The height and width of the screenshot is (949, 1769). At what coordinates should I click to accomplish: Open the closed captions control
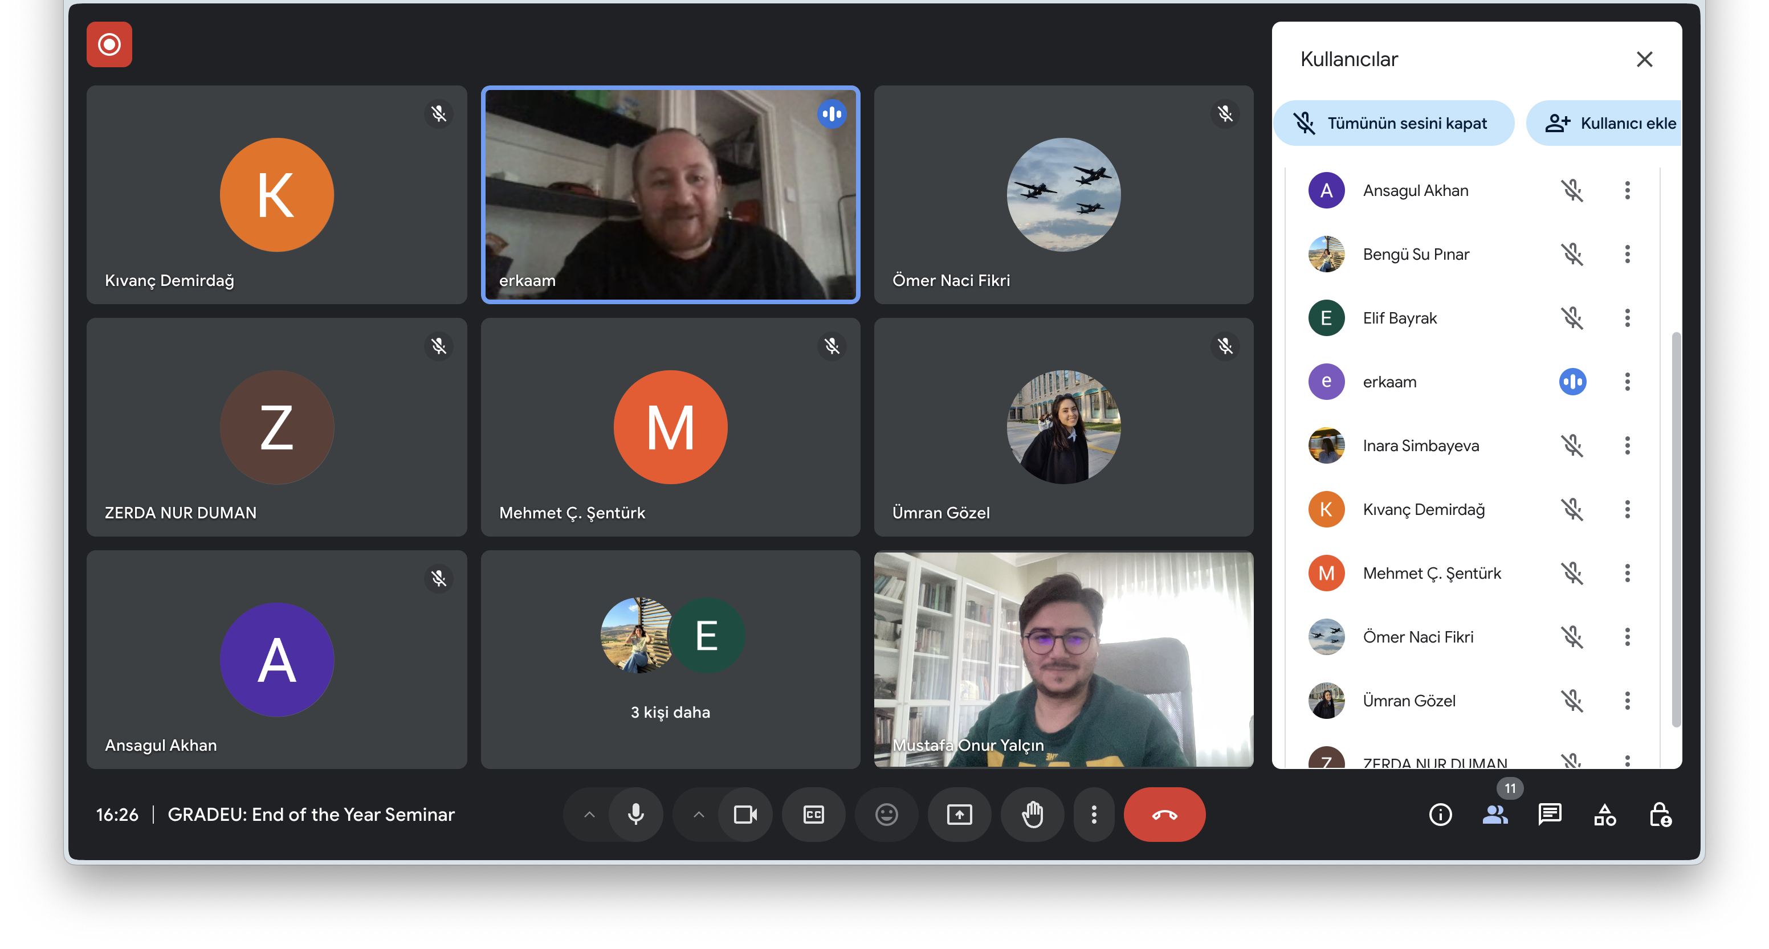click(813, 815)
